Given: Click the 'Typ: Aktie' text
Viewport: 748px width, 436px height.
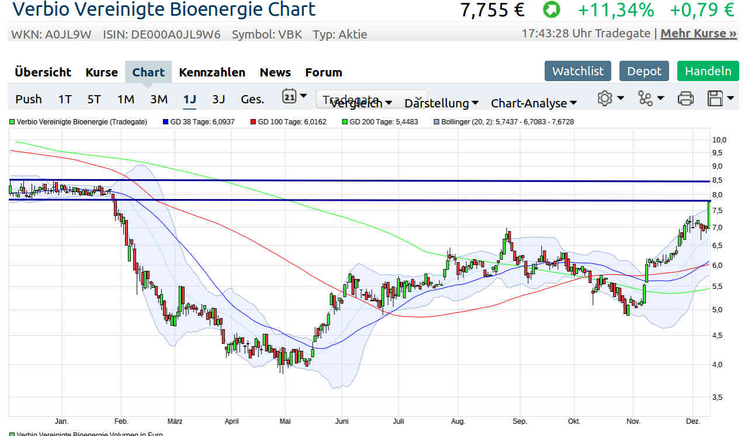Looking at the screenshot, I should click(340, 34).
